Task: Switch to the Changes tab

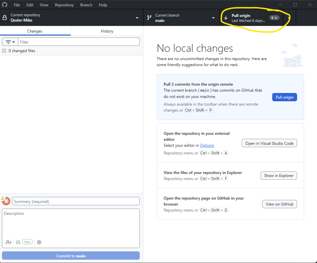Action: pyautogui.click(x=35, y=31)
